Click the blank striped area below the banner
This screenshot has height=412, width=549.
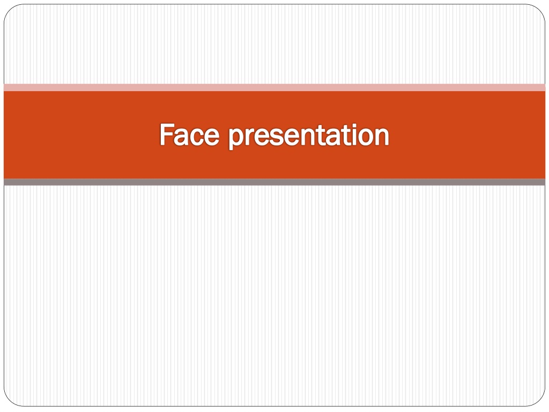274,296
